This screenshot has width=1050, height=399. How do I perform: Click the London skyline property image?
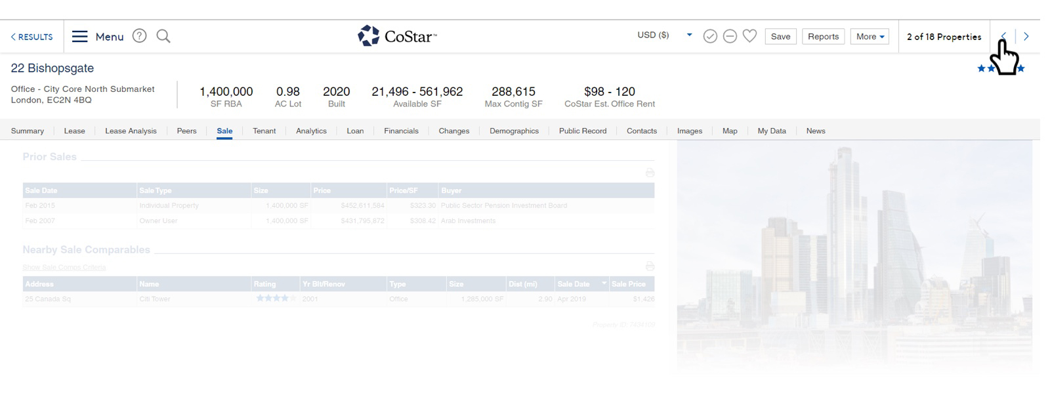[x=853, y=256]
